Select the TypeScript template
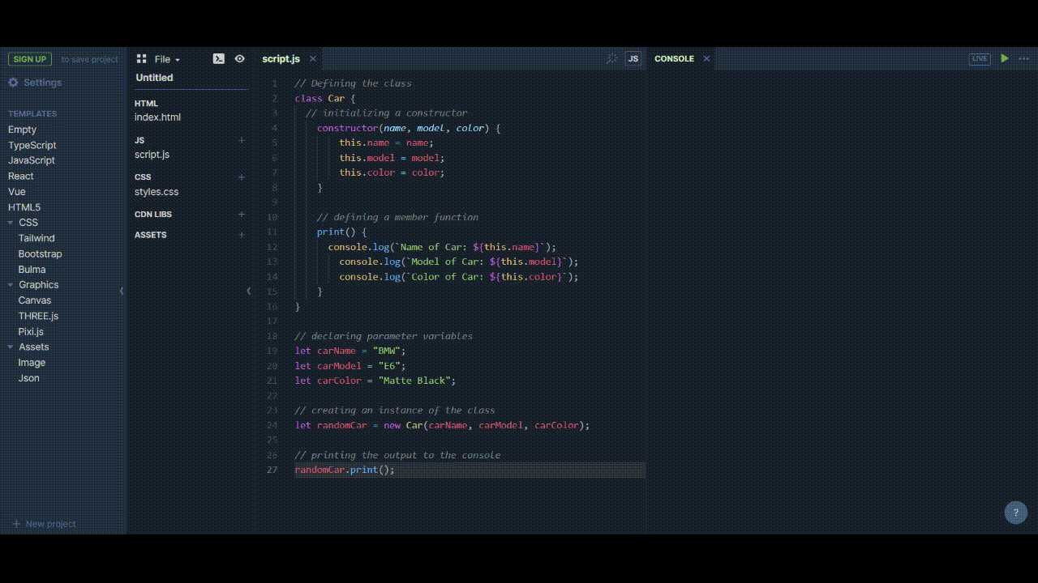 [32, 145]
